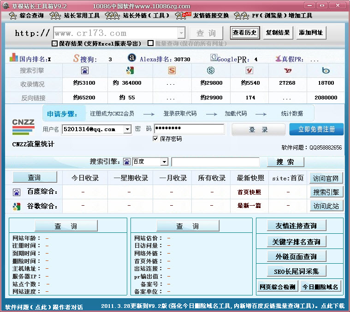
Task: Click the orange Sogou S icon column header
Action: pos(172,70)
